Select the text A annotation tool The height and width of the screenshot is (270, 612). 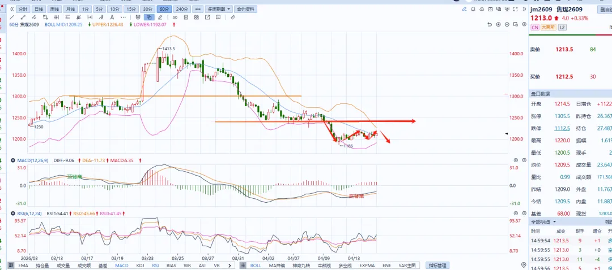(x=112, y=17)
